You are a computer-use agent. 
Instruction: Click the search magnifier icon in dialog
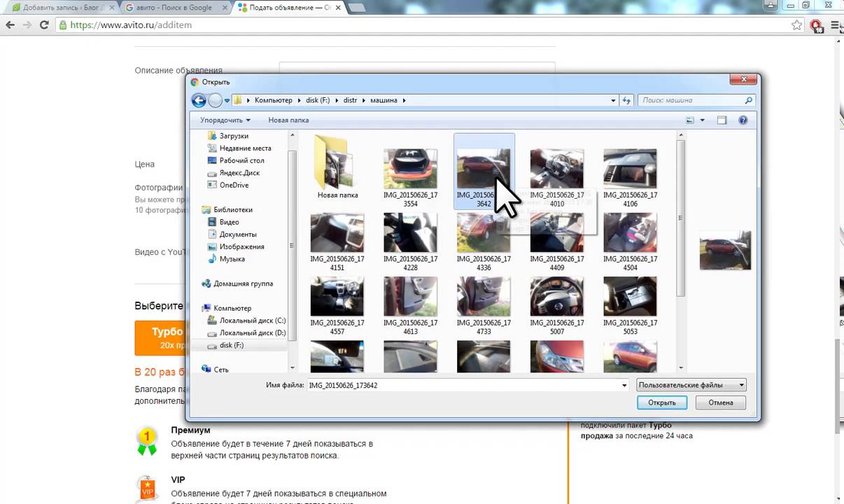pos(748,100)
